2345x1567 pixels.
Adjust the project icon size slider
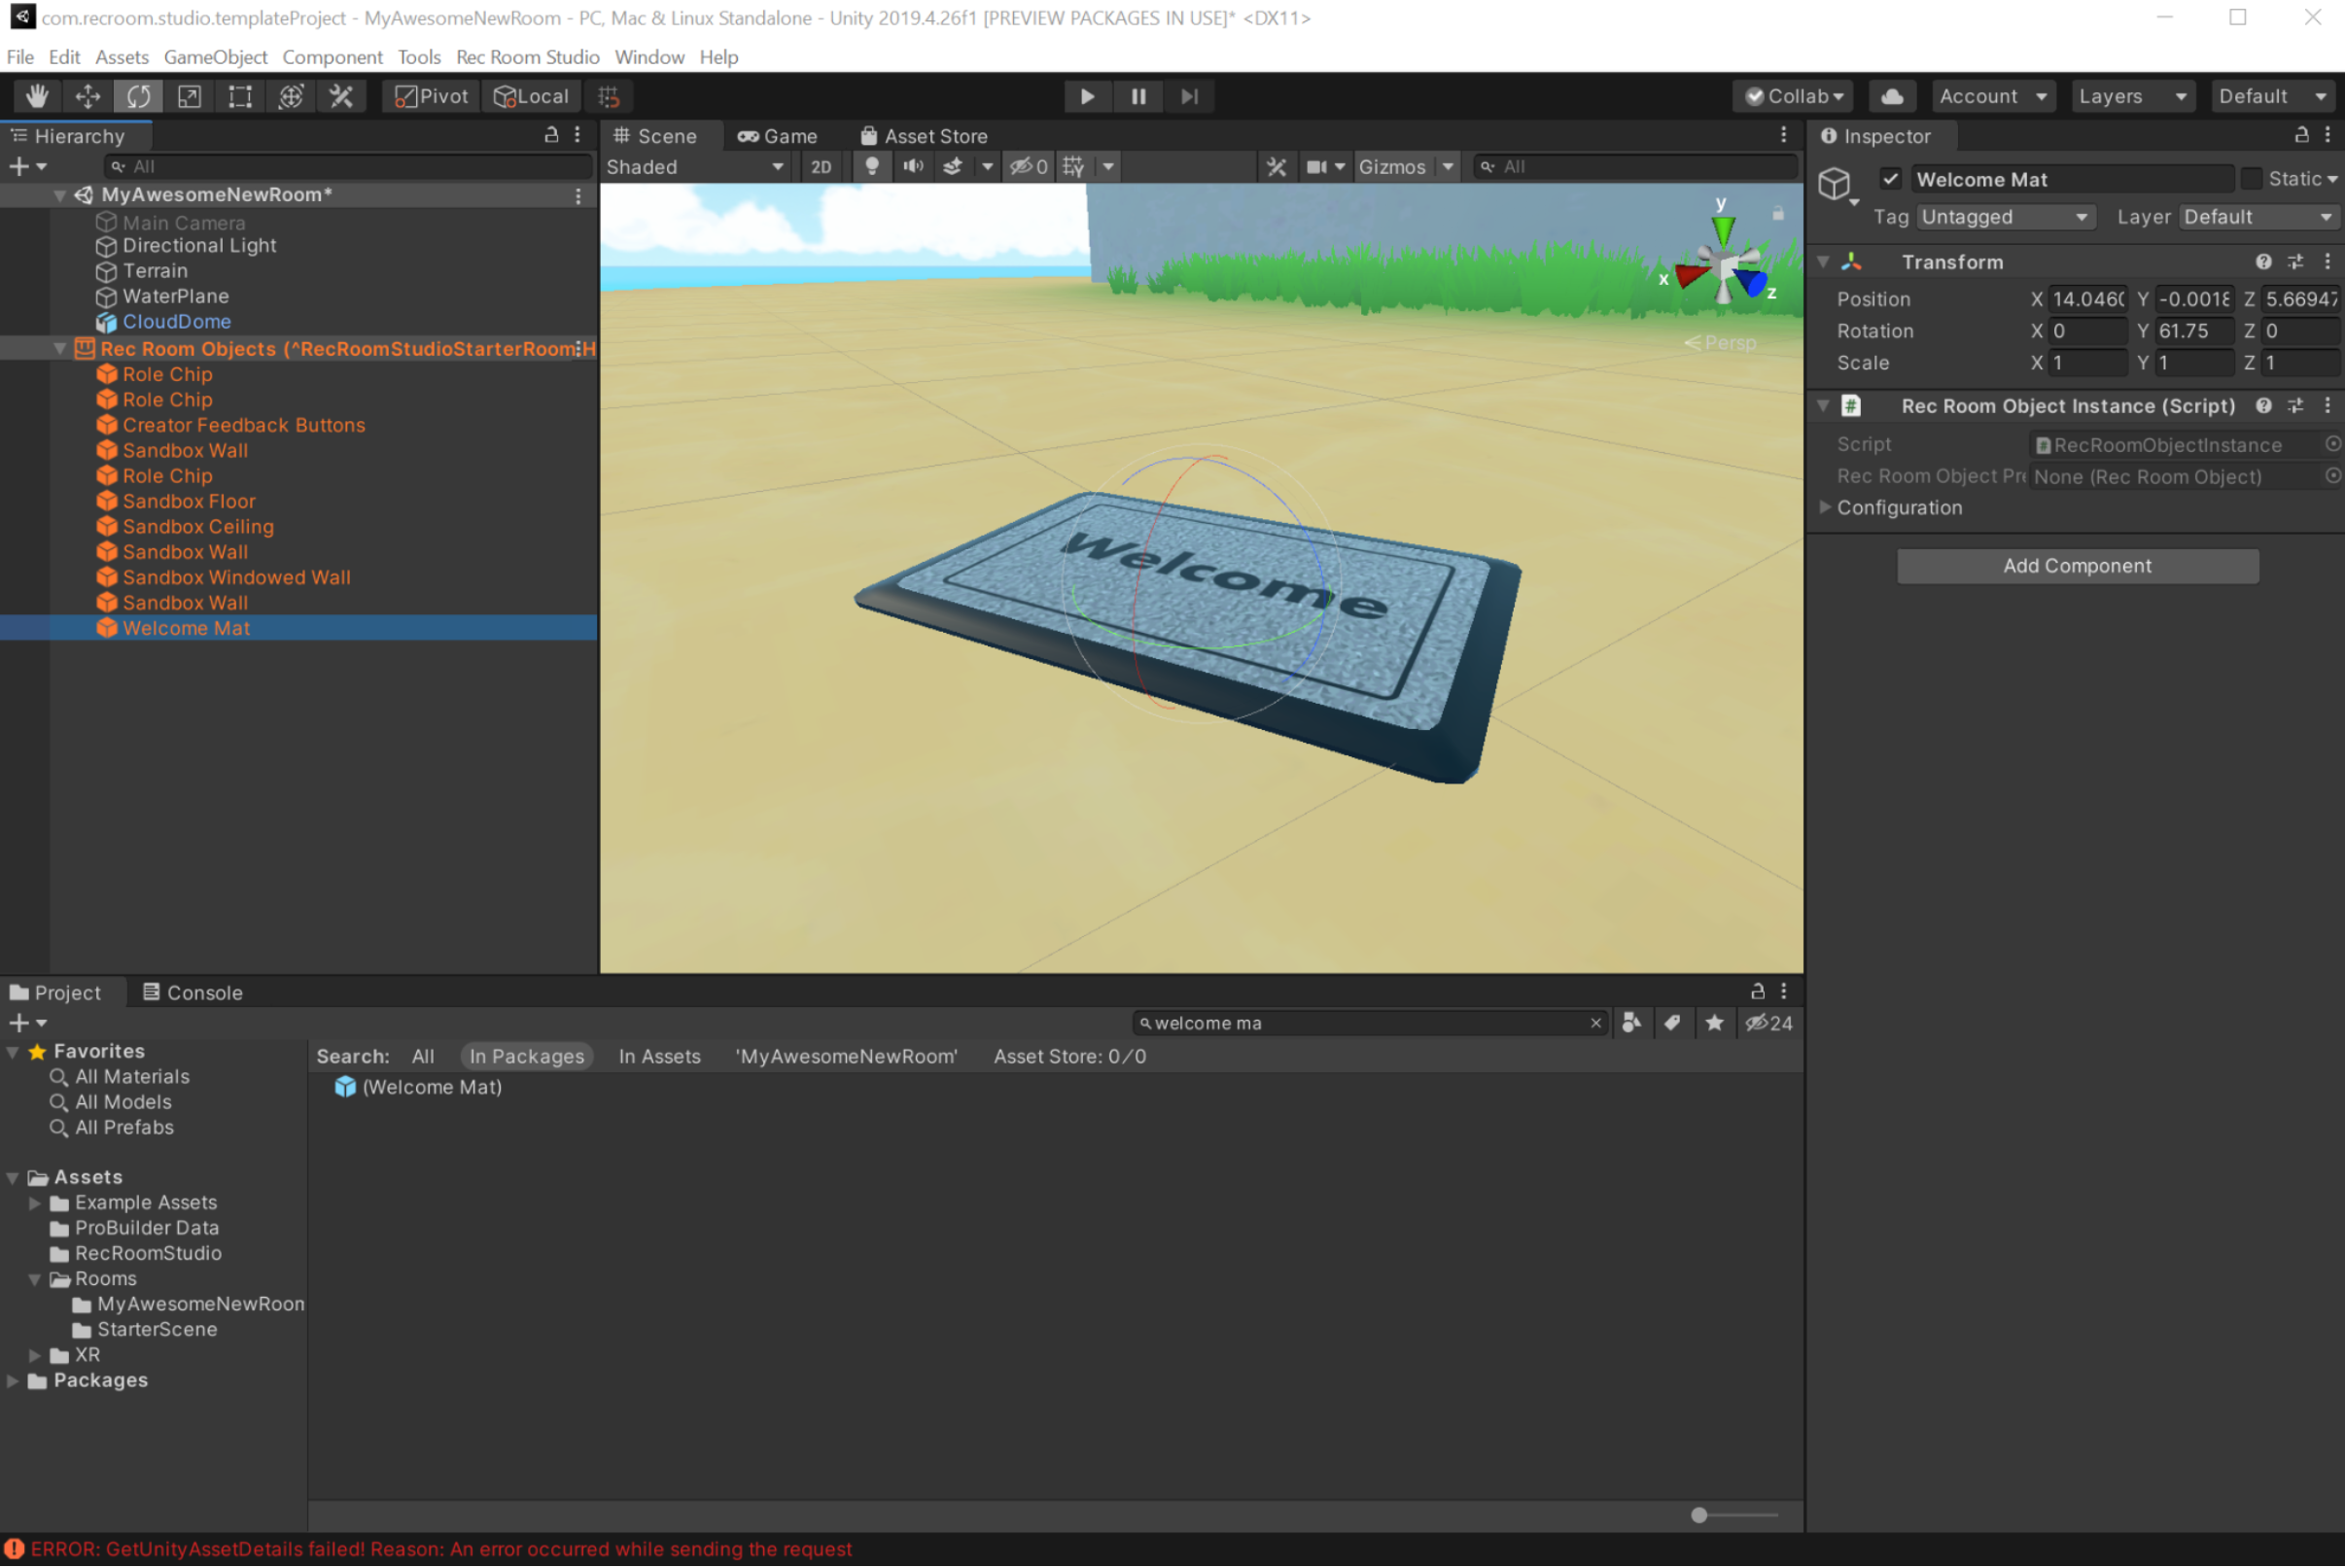(x=1698, y=1515)
